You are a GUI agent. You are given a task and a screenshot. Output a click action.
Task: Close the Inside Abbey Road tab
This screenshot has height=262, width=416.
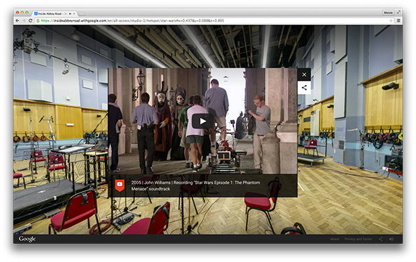[x=74, y=13]
